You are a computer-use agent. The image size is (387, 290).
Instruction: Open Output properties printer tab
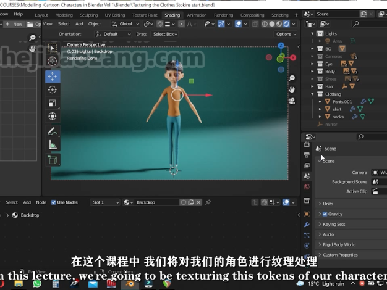307,155
